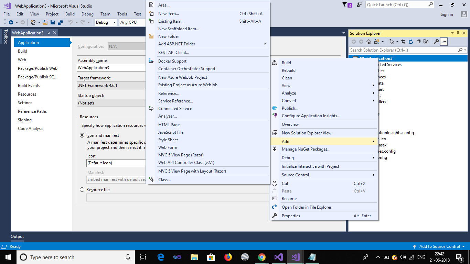Screen dimensions: 470x264
Task: Click the Redo toolbar icon
Action: (83, 22)
